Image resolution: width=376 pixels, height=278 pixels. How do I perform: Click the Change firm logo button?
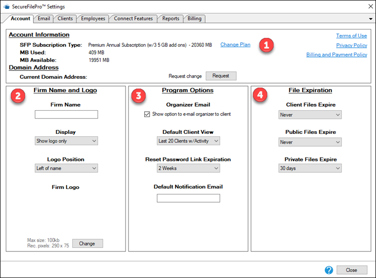(88, 244)
